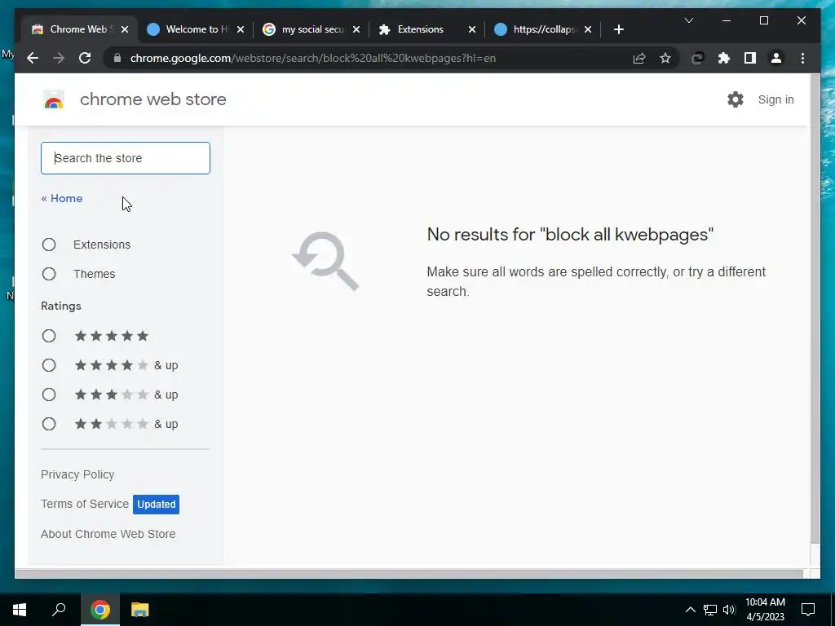
Task: Click the horizontal page scrollbar
Action: click(409, 574)
